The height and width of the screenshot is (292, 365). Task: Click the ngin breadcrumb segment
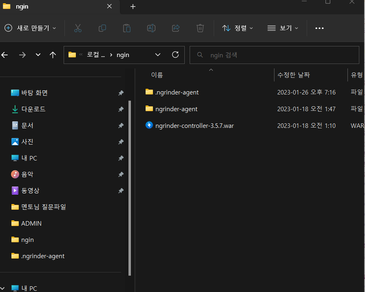tap(123, 55)
